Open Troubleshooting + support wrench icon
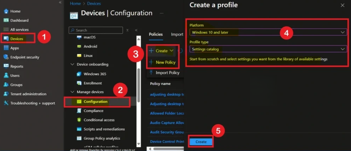This screenshot has height=151, width=351. 6,103
